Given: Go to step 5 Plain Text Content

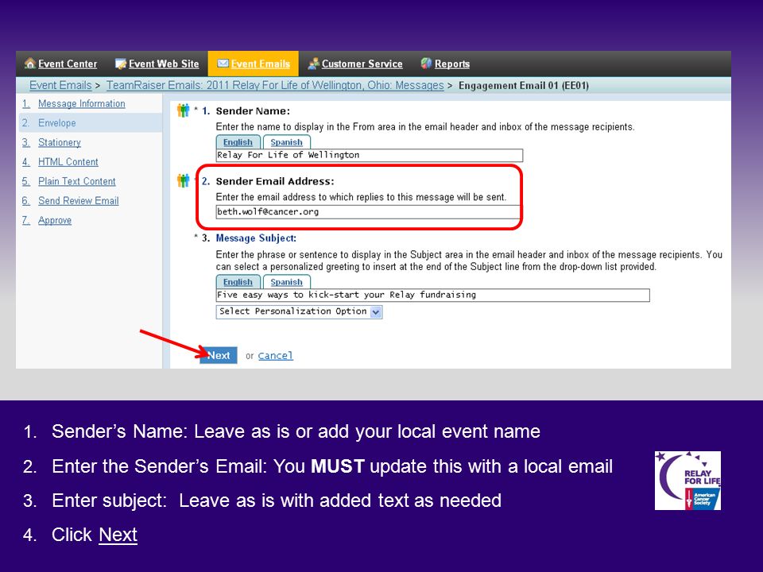Looking at the screenshot, I should tap(77, 181).
